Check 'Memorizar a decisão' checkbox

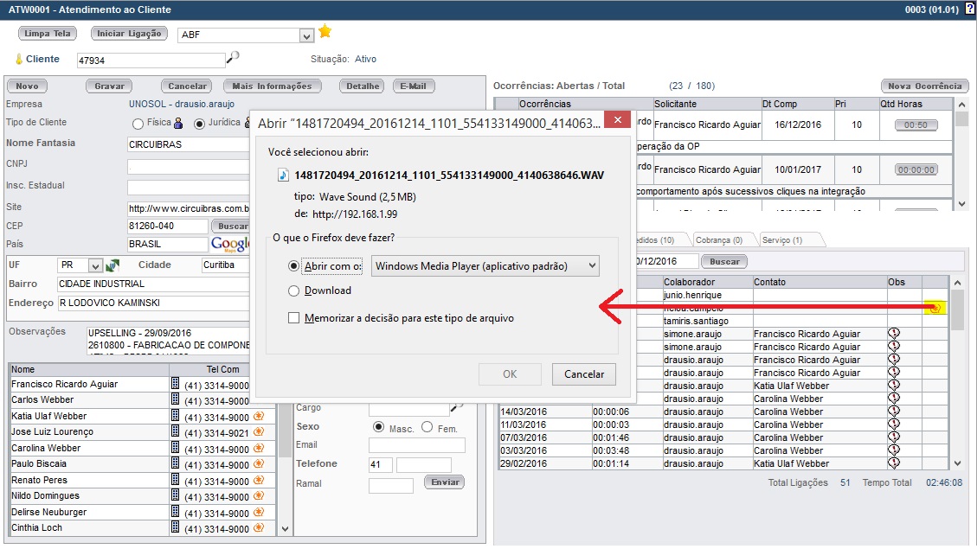coord(294,318)
